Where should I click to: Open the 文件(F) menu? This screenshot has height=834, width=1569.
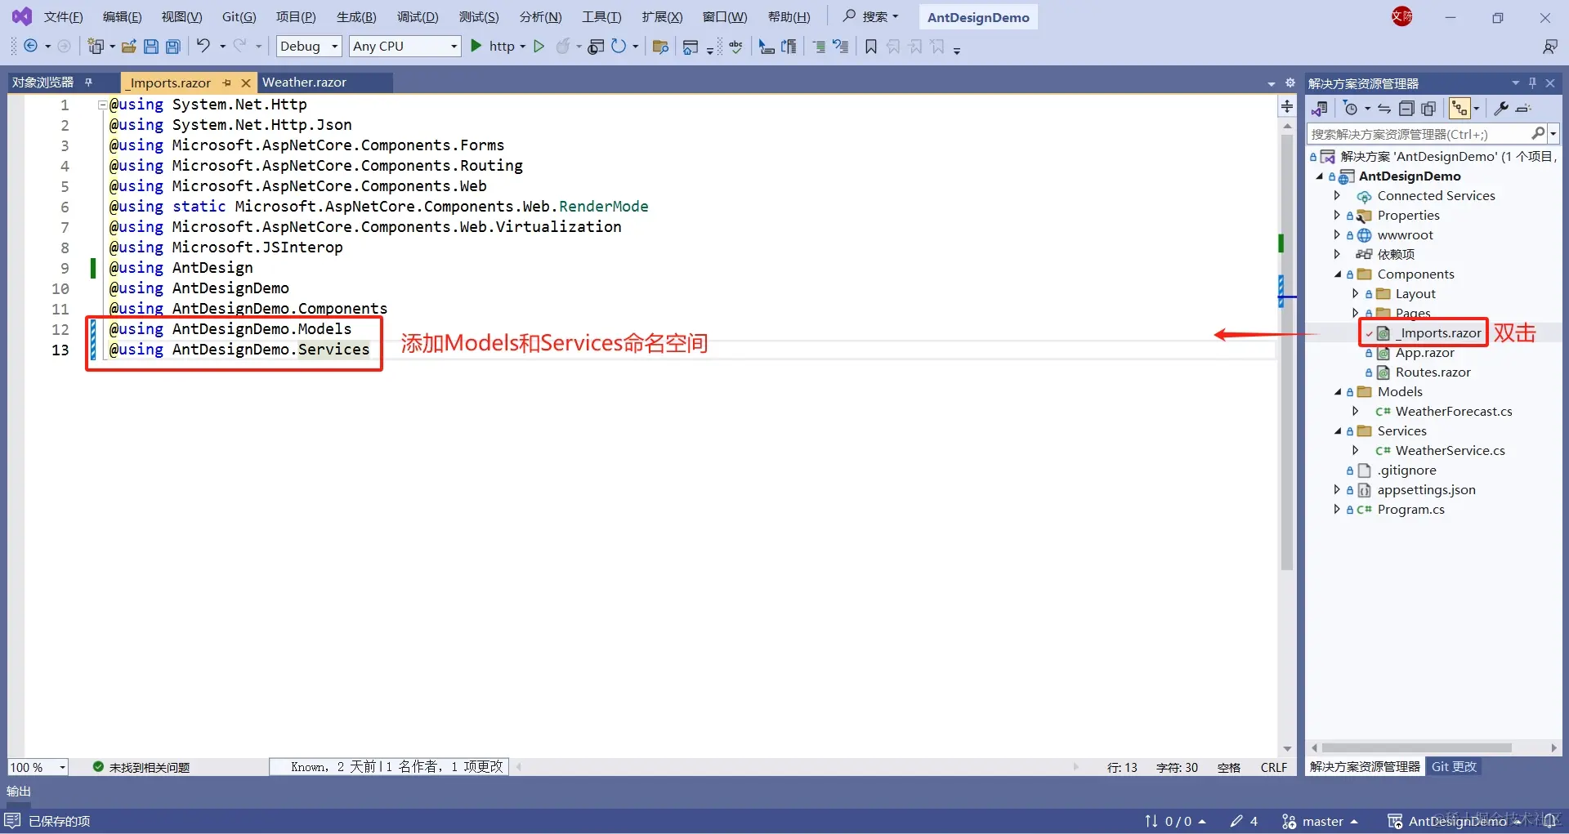pos(63,16)
